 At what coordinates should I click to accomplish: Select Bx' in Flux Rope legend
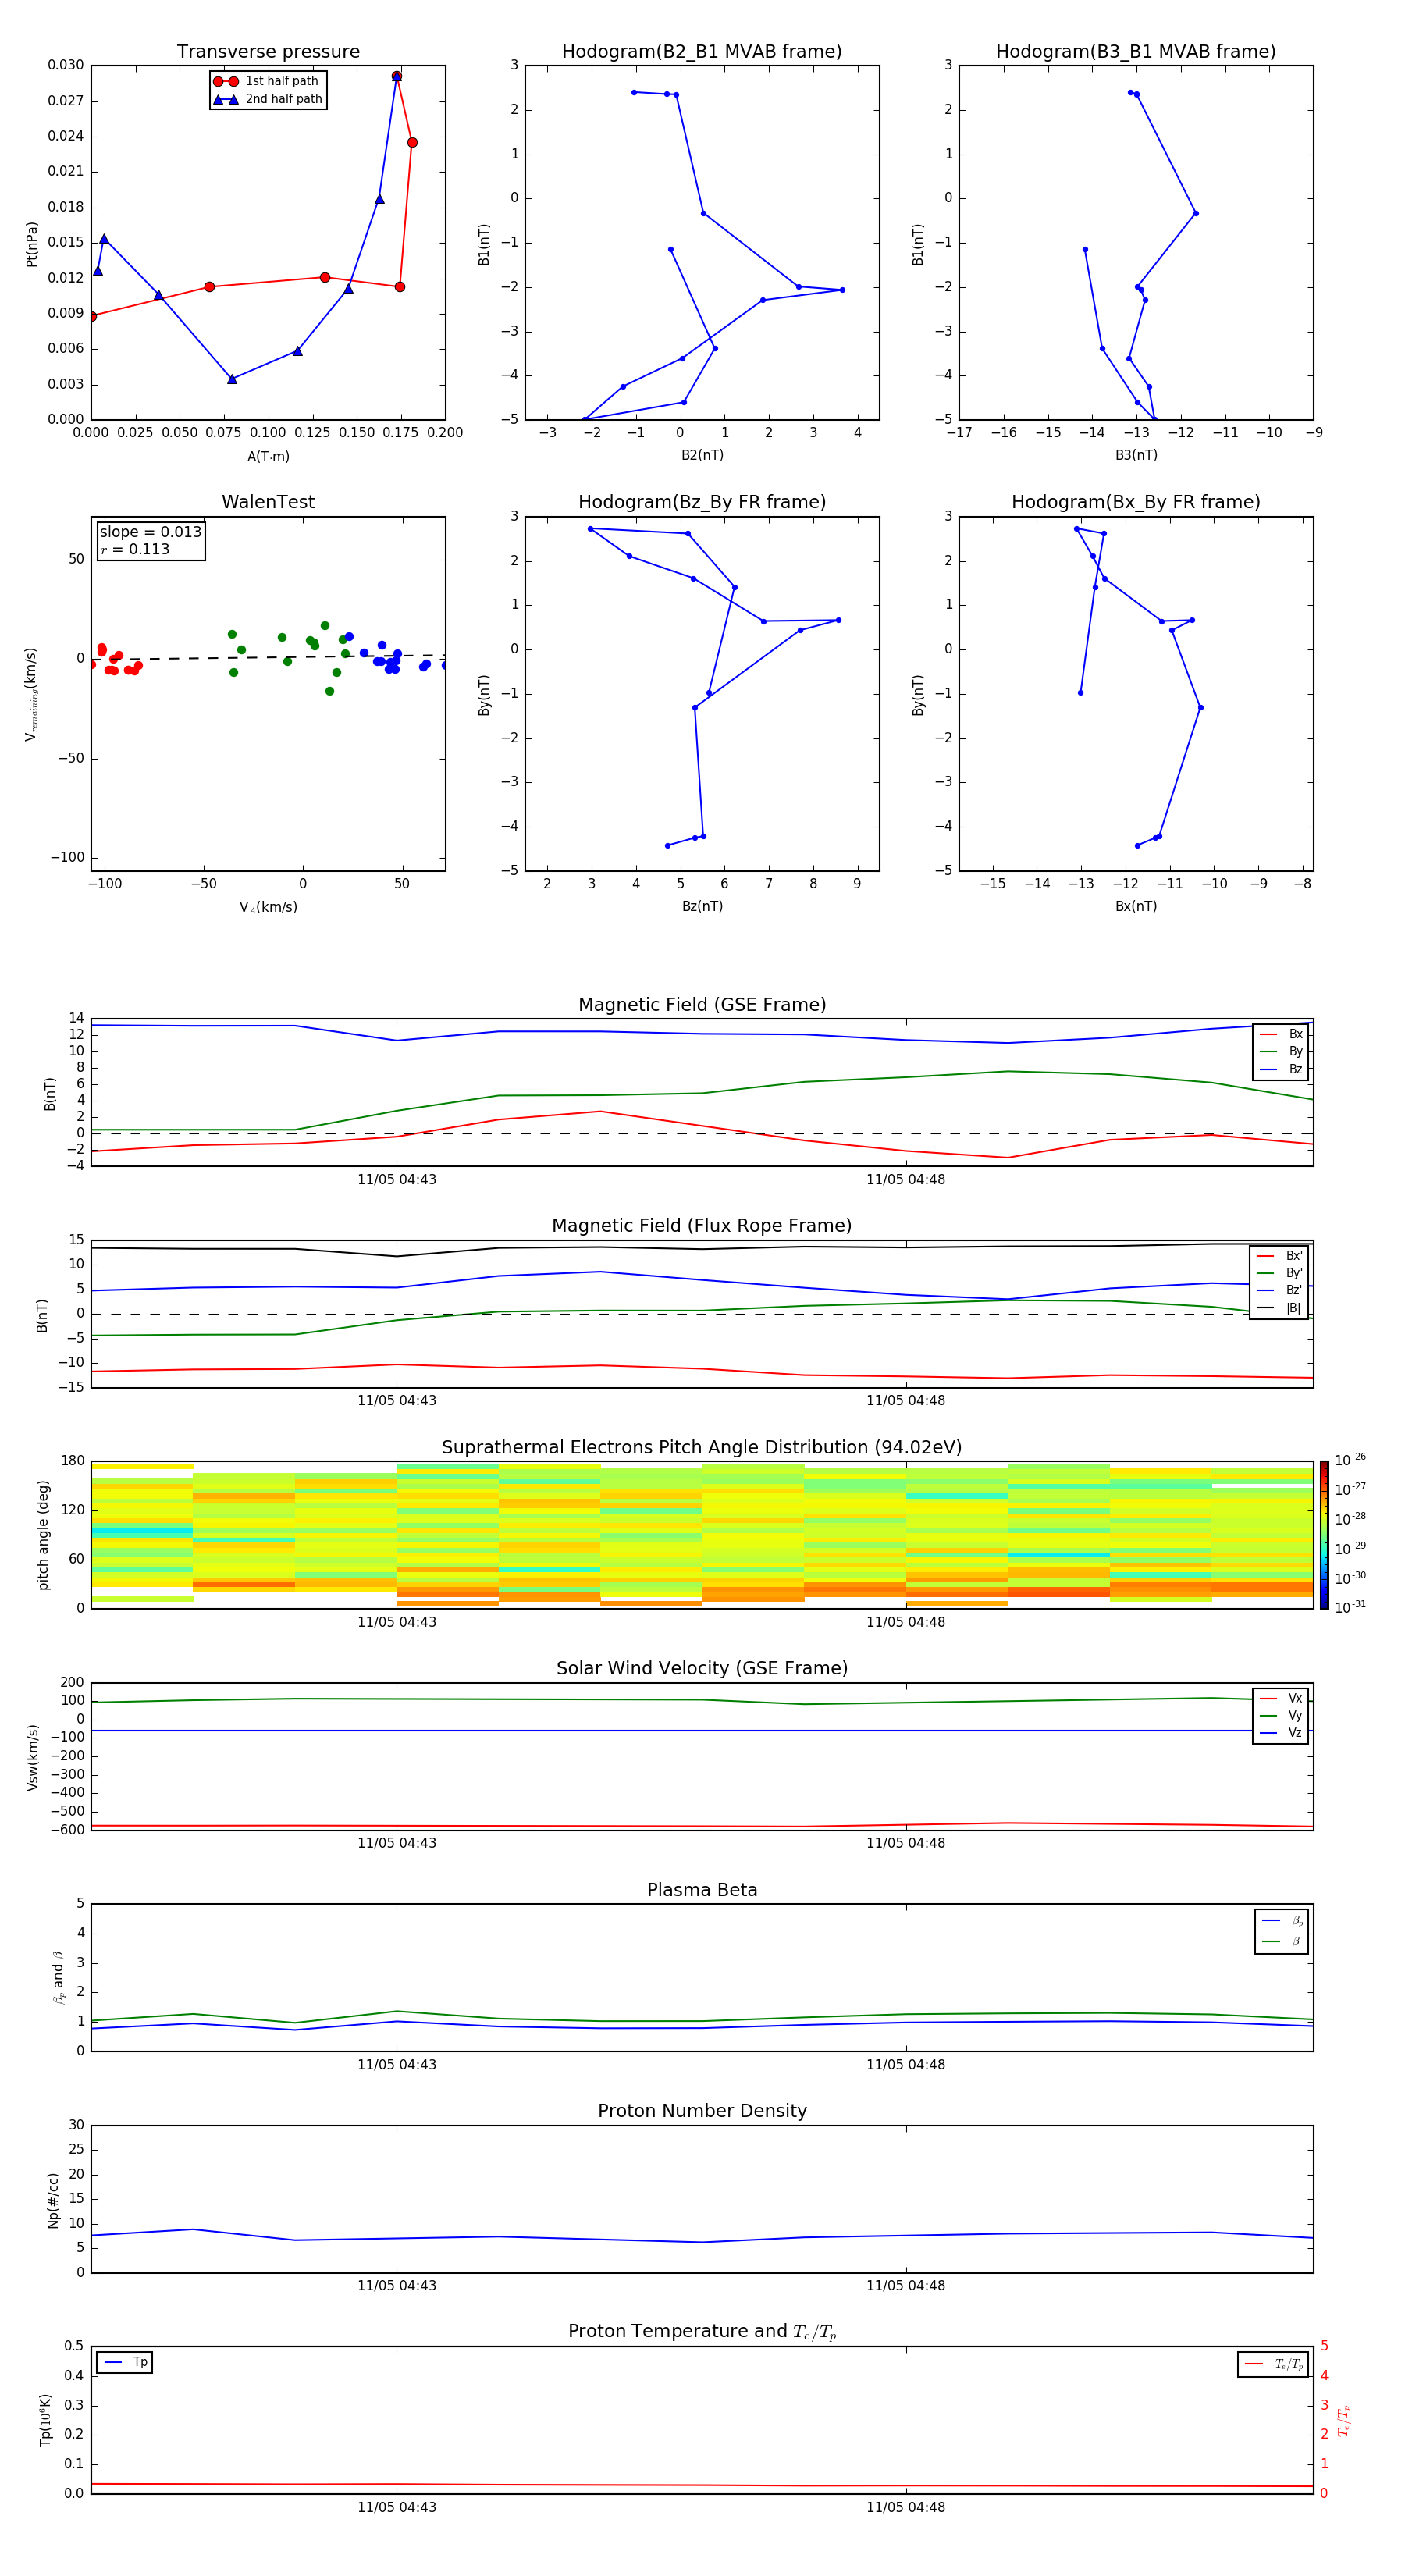click(1279, 1256)
